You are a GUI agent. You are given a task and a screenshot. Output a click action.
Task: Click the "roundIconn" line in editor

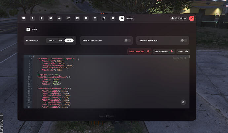(x=53, y=61)
